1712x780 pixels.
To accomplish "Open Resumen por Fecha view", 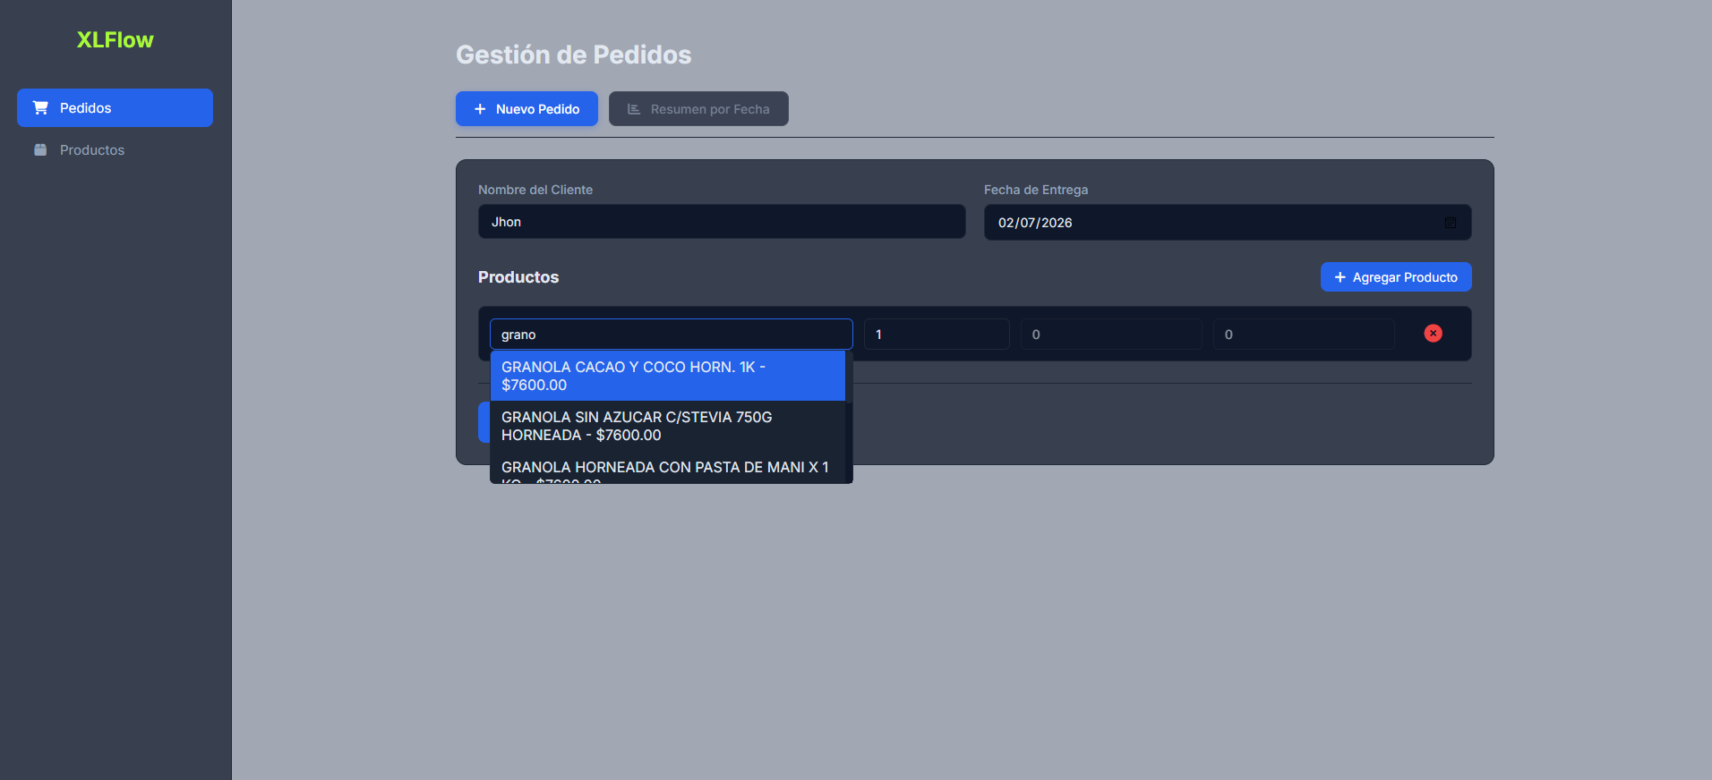I will (698, 109).
